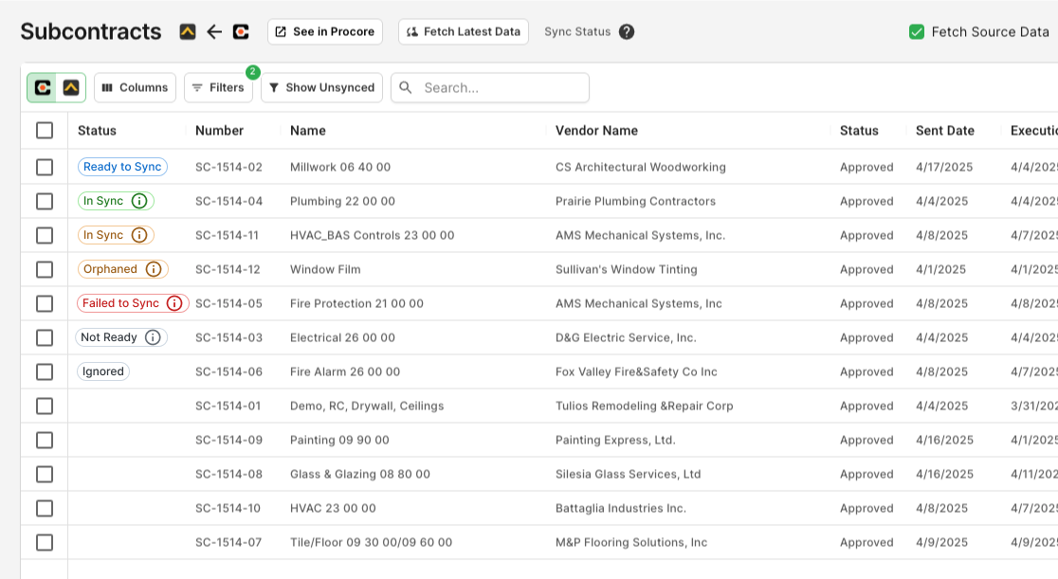Image resolution: width=1058 pixels, height=579 pixels.
Task: Select the yellow chevron source toggle icon in toolbar
Action: point(71,87)
